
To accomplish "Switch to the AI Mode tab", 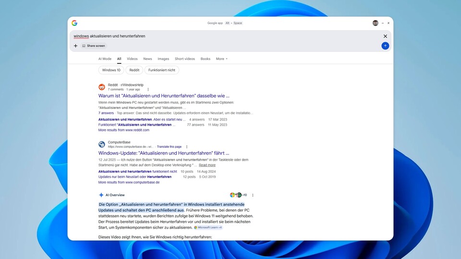I will point(105,59).
